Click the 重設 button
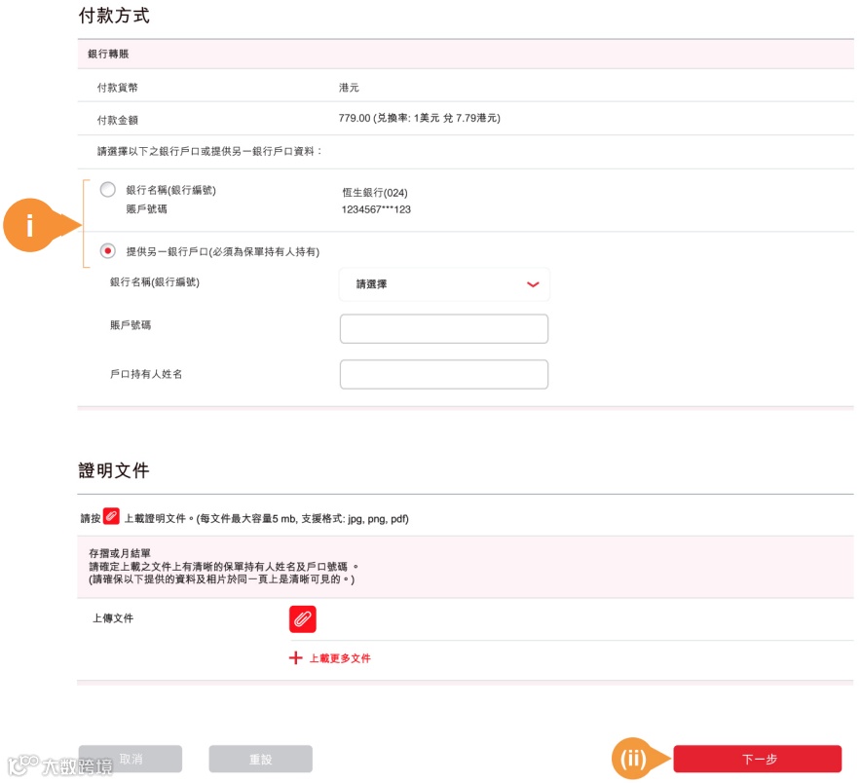 (261, 760)
